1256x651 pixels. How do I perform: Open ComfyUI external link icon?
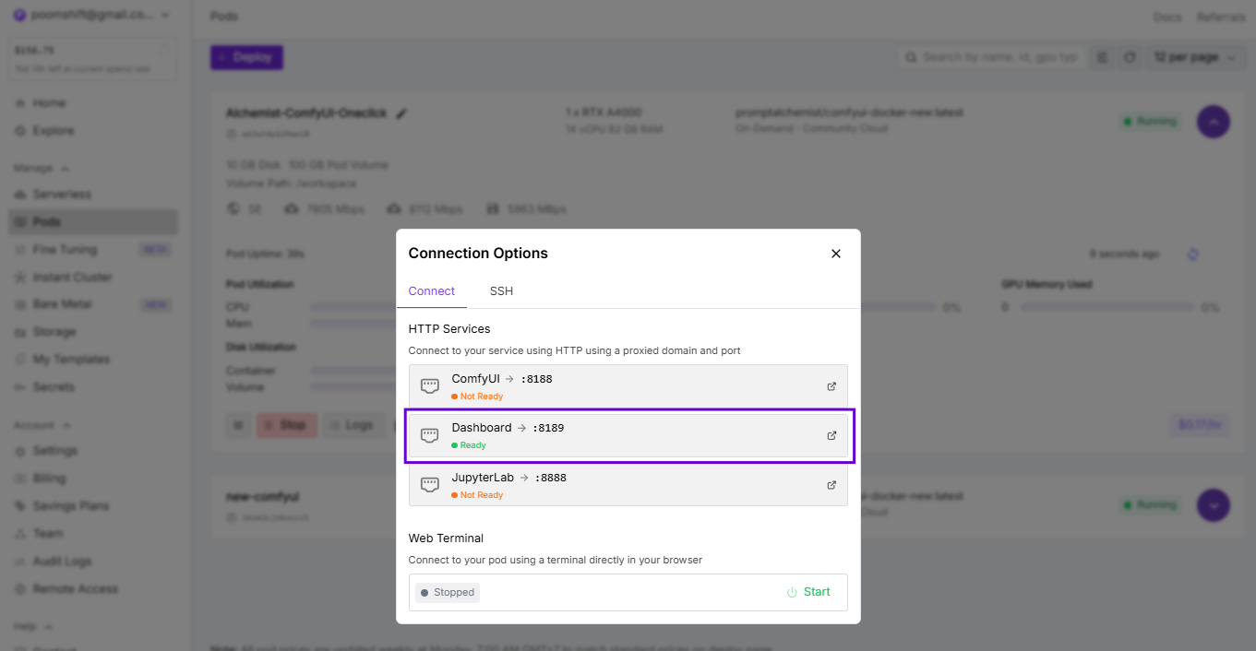831,386
